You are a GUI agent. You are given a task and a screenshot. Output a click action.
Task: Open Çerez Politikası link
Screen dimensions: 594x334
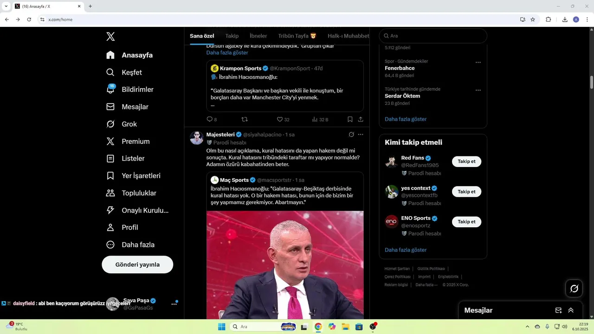pos(397,276)
